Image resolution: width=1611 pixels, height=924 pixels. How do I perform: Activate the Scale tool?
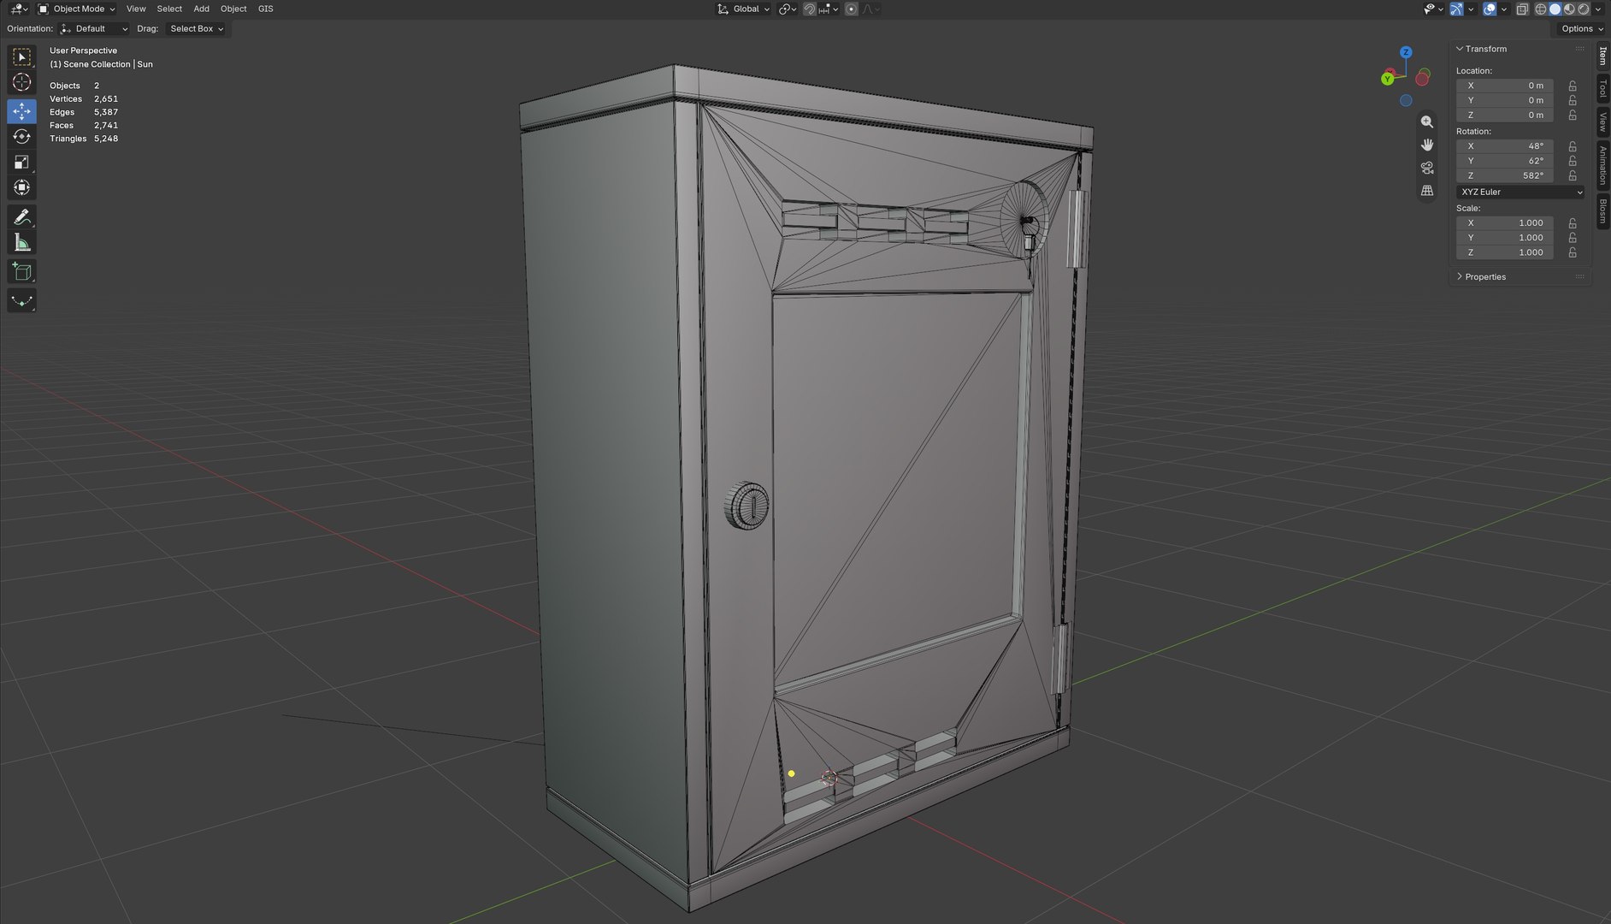click(x=21, y=162)
